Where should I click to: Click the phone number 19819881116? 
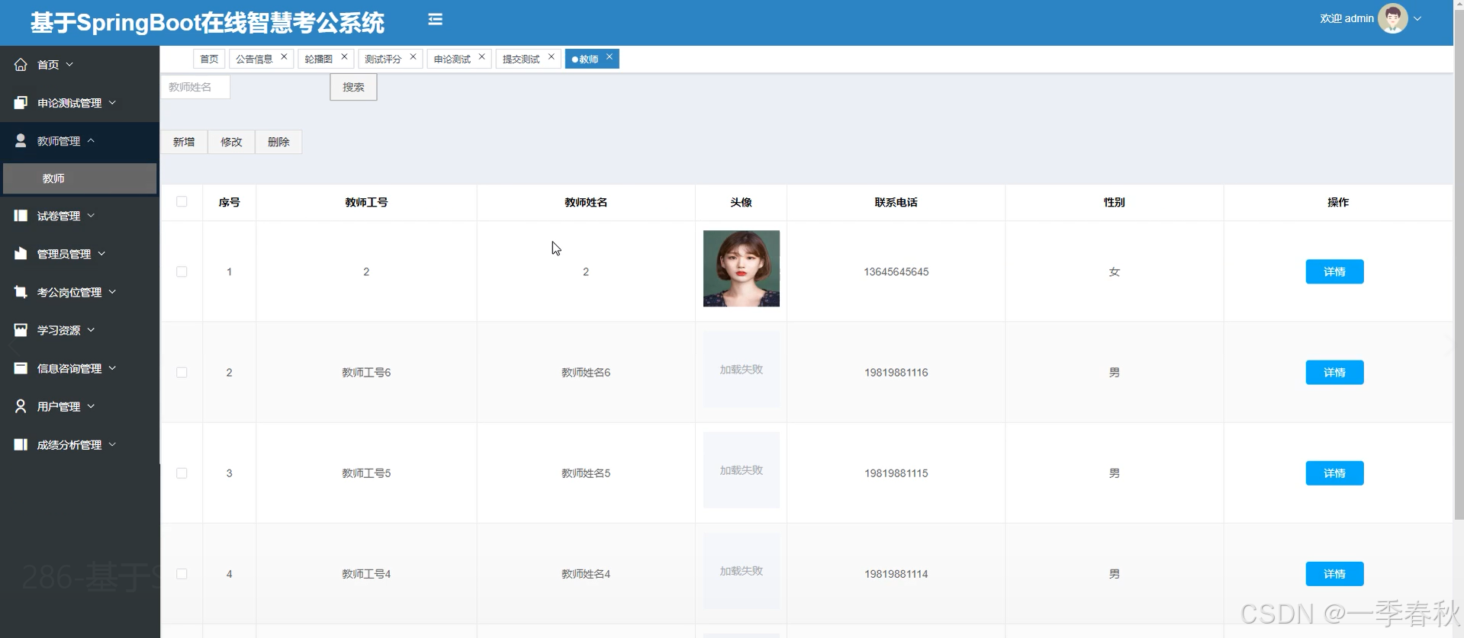pos(896,373)
